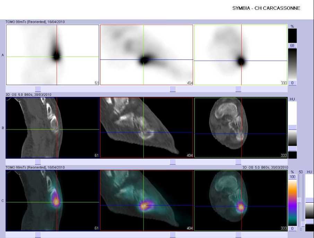Image resolution: width=314 pixels, height=238 pixels.
Task: Click the row A upper threshold value 68
Action: pyautogui.click(x=292, y=46)
